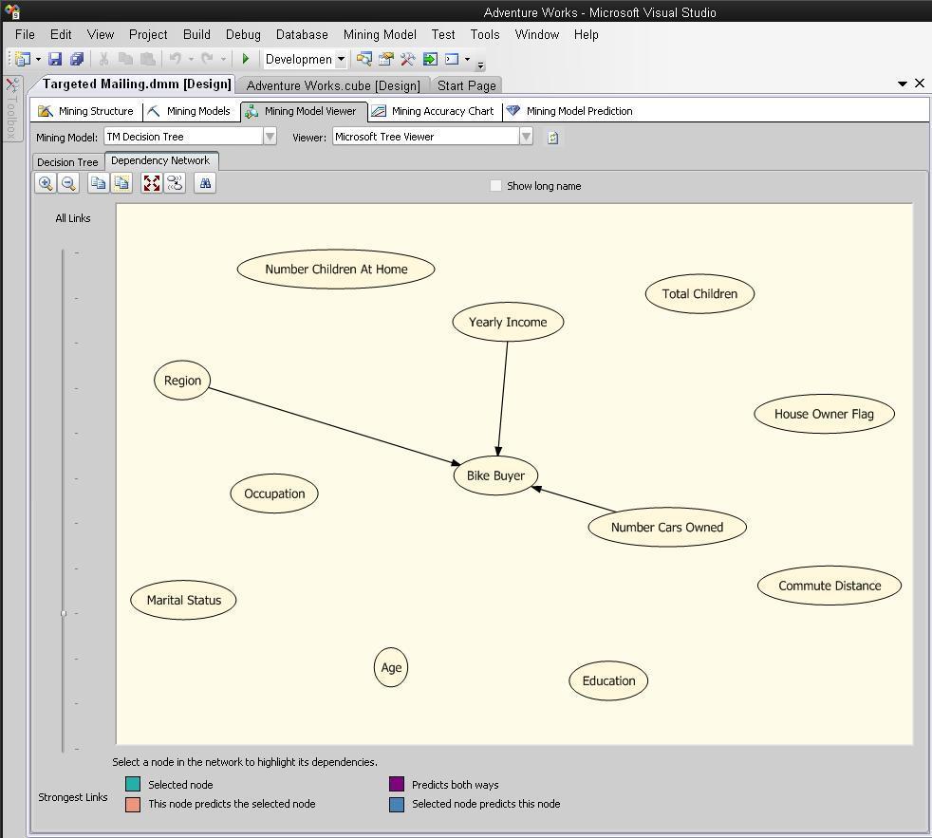Expand the New Project dropdown arrow
The width and height of the screenshot is (932, 838).
pos(38,59)
